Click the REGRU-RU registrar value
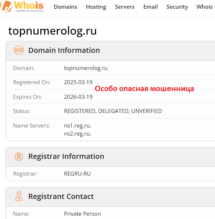Image resolution: width=215 pixels, height=219 pixels. pos(77,174)
